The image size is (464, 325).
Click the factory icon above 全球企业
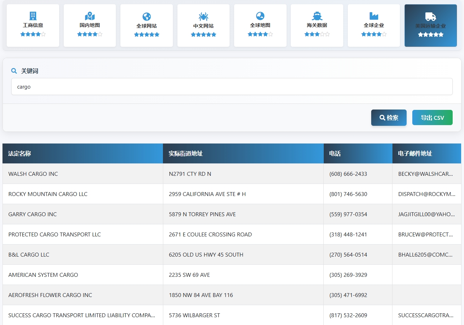pyautogui.click(x=374, y=16)
